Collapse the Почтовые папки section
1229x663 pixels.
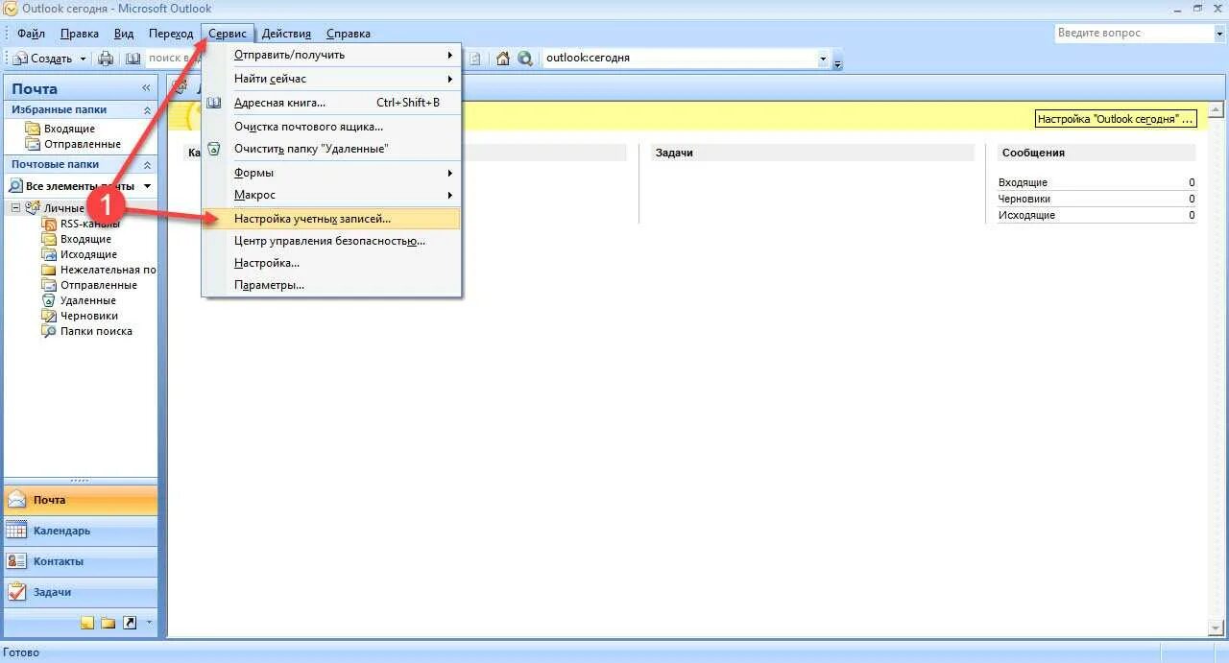point(147,164)
